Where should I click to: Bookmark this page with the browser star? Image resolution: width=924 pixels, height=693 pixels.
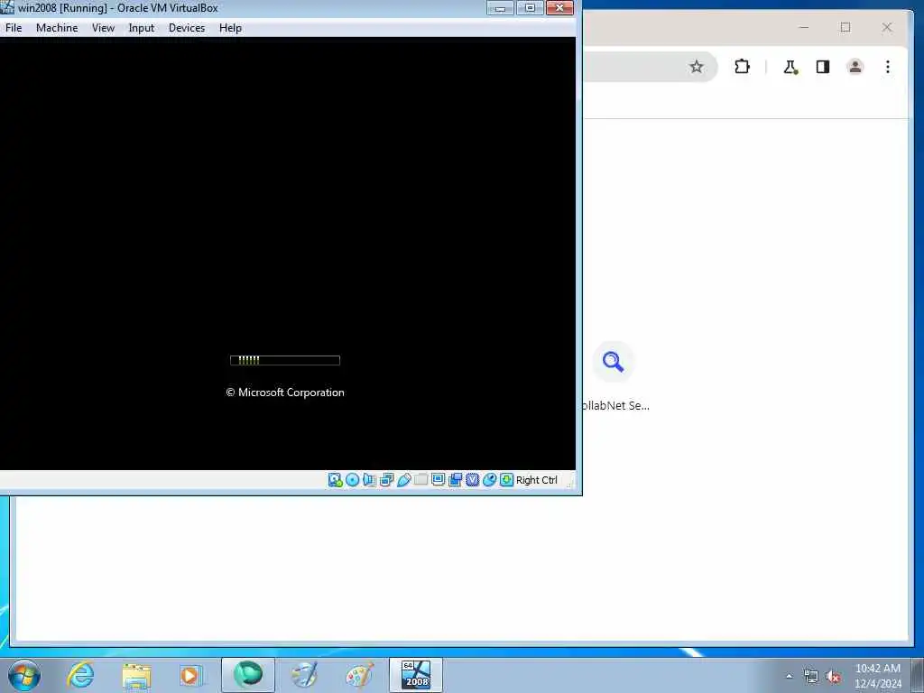(697, 67)
